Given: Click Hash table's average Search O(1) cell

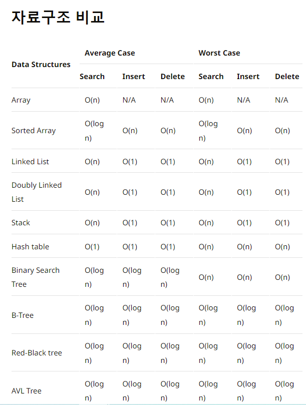Looking at the screenshot, I should click(x=92, y=247).
